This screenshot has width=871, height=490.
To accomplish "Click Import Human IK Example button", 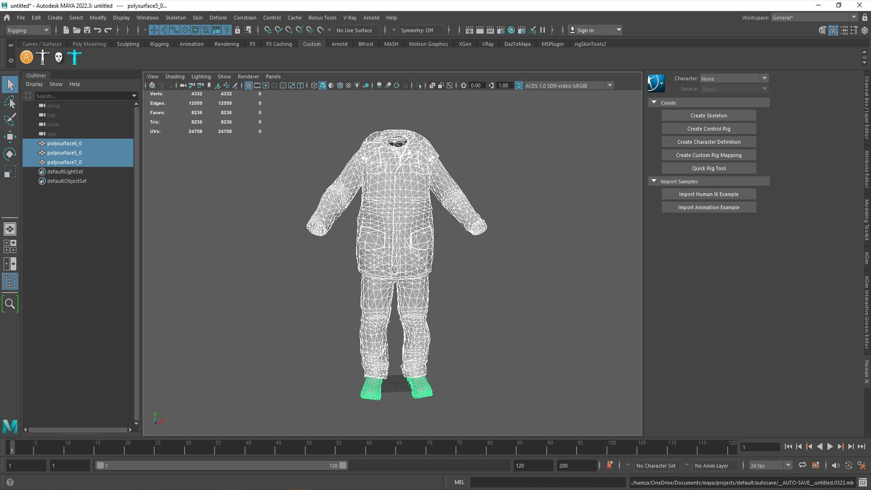I will coord(709,194).
